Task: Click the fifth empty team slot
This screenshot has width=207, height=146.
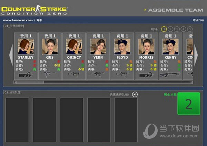Action: point(126,120)
